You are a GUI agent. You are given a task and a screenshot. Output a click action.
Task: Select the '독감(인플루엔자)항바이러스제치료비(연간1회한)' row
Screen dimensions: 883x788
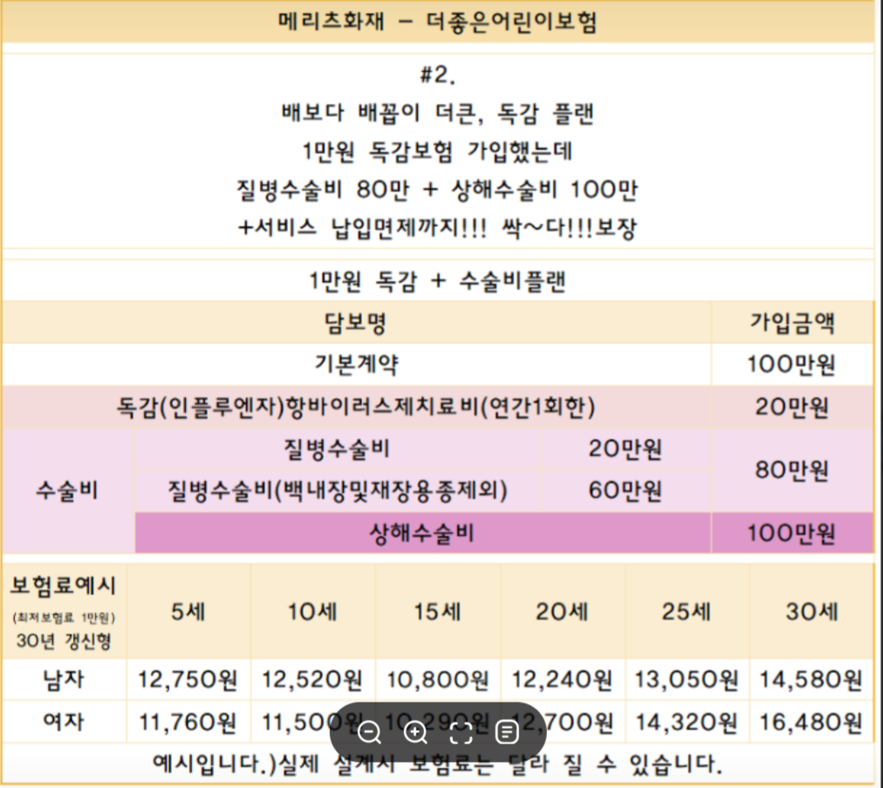tap(356, 407)
